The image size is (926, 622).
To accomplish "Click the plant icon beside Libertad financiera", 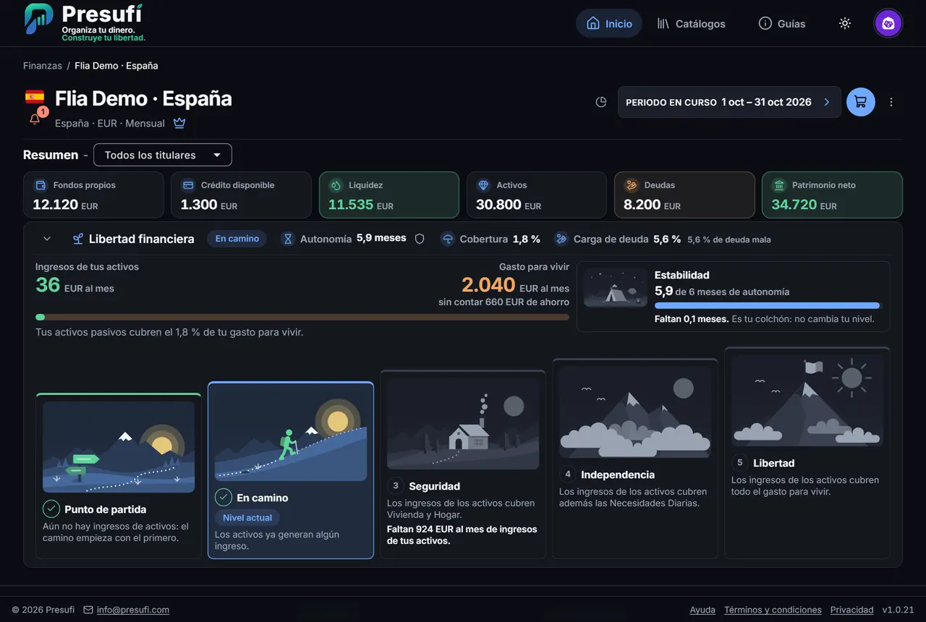I will pyautogui.click(x=78, y=239).
